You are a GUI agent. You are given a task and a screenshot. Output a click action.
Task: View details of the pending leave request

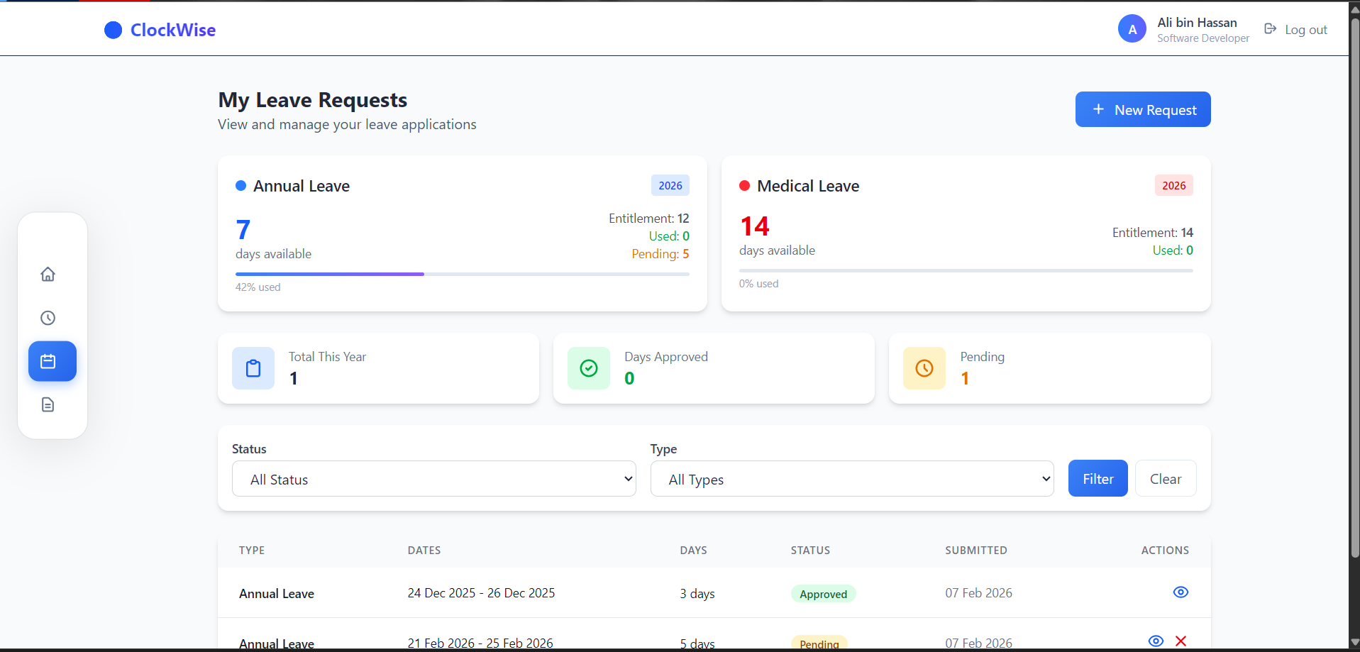coord(1156,641)
